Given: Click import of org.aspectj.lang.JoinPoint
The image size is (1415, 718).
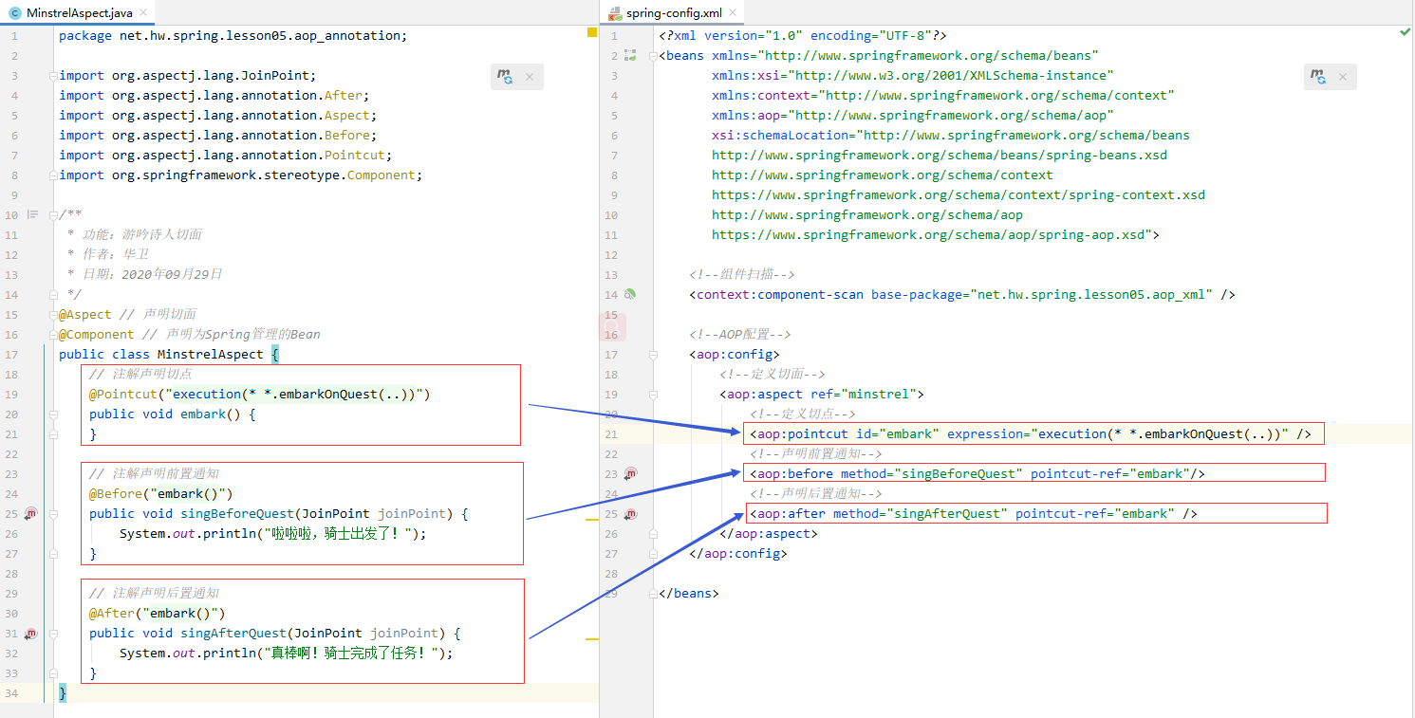Looking at the screenshot, I should (187, 75).
